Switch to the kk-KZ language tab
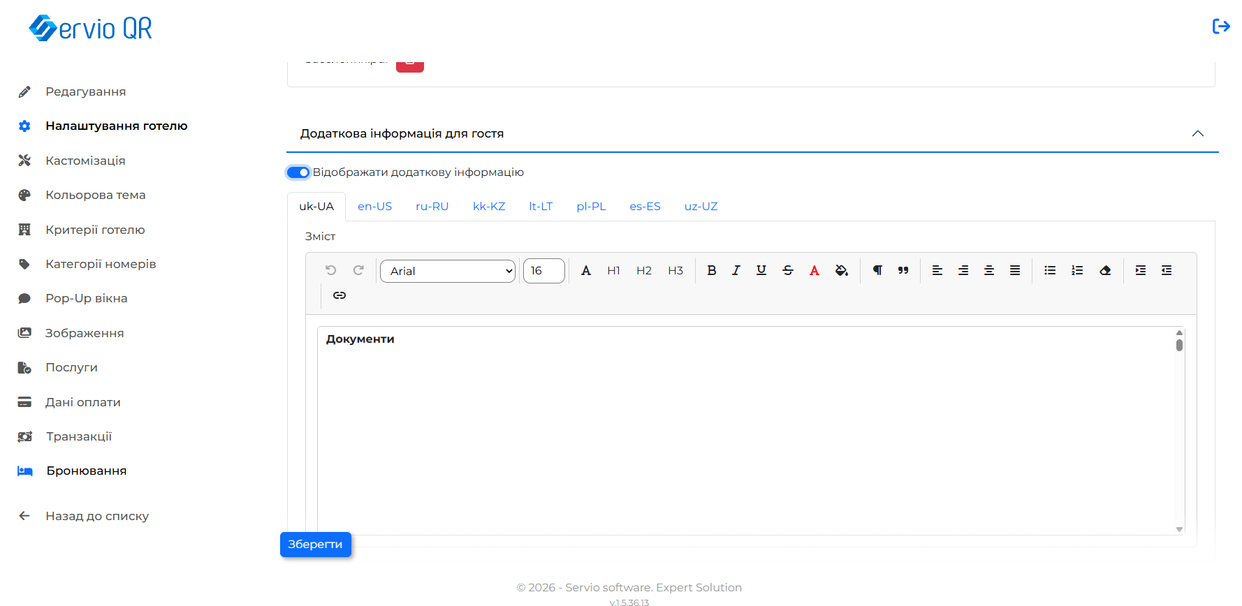1242x606 pixels. pyautogui.click(x=489, y=207)
